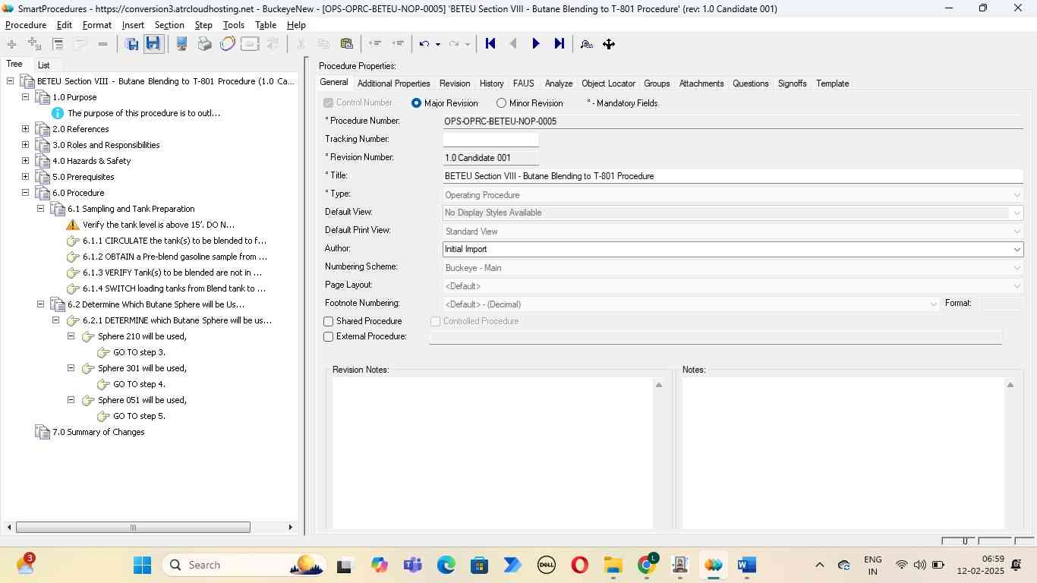
Task: Switch to the Additional Properties tab
Action: (x=393, y=84)
